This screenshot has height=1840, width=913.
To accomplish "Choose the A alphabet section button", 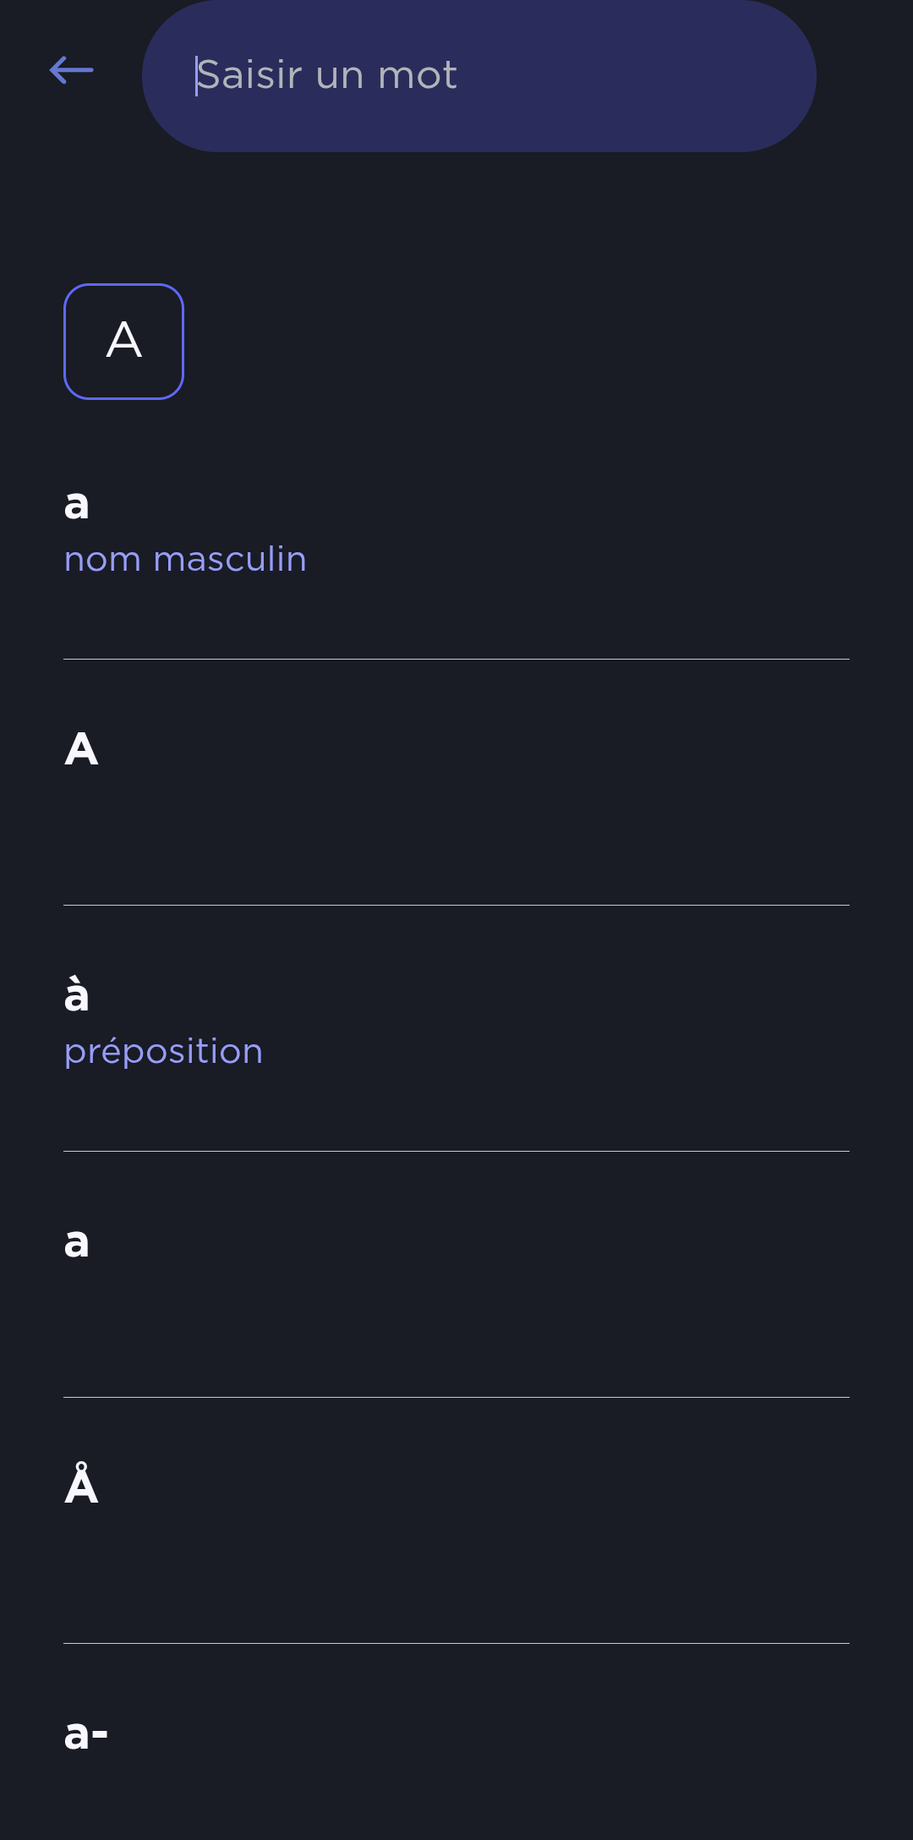I will pos(123,342).
